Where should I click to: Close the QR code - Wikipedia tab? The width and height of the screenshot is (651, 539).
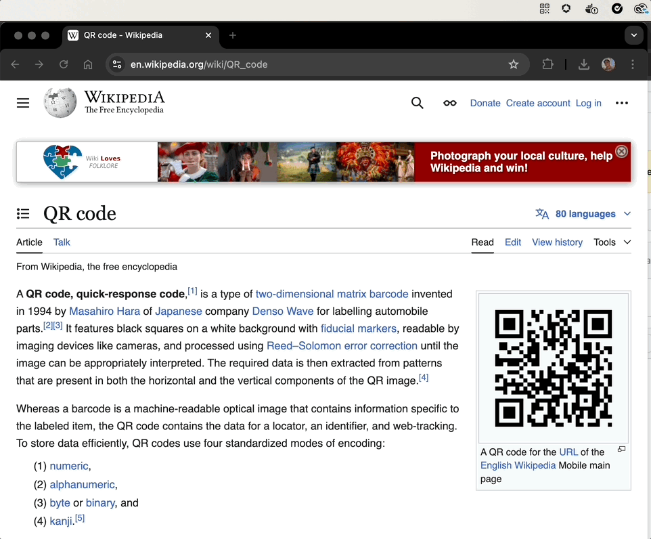click(208, 35)
